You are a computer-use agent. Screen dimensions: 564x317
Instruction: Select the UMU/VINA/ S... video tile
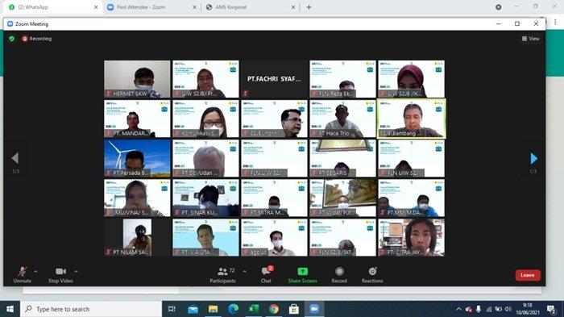pos(137,198)
